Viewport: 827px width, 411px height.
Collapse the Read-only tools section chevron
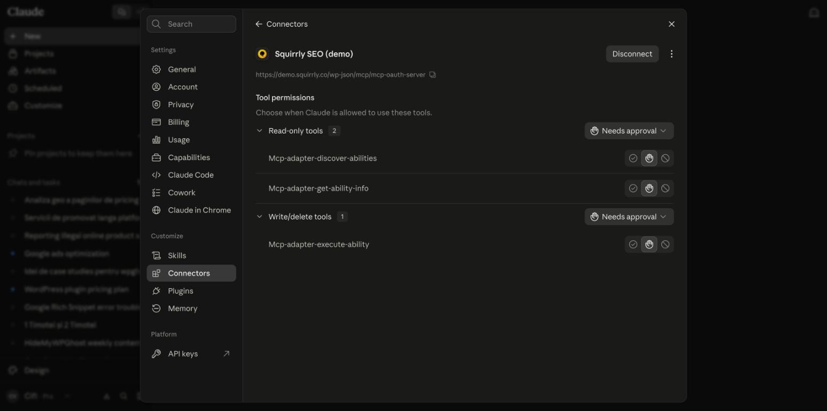(x=259, y=131)
